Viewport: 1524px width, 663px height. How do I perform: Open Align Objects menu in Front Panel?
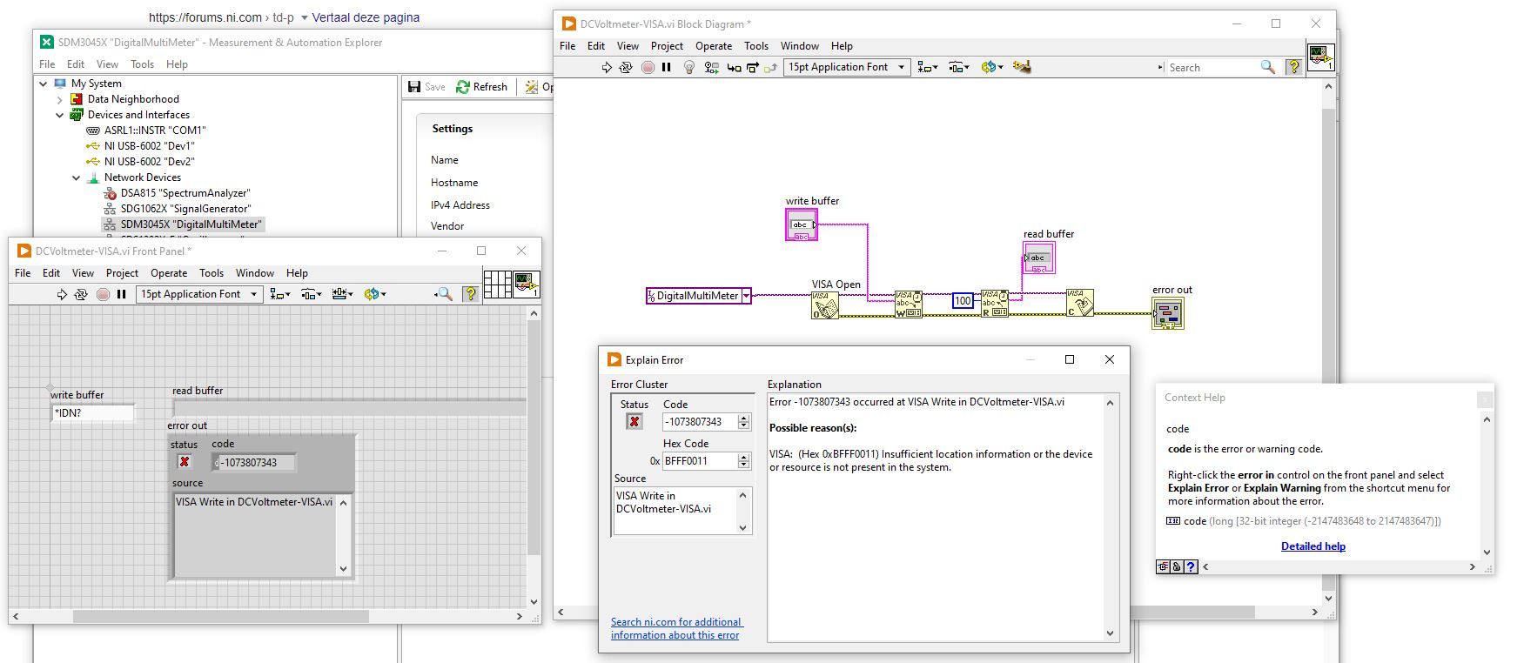280,294
